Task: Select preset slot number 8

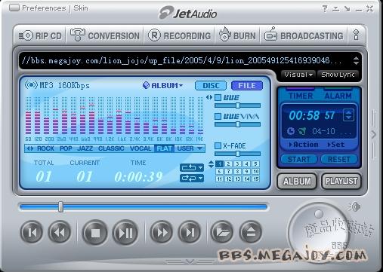Action: 237,171
